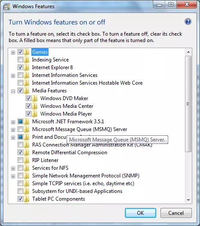The image size is (200, 226).
Task: Click the scrollbar up arrow
Action: click(x=188, y=52)
